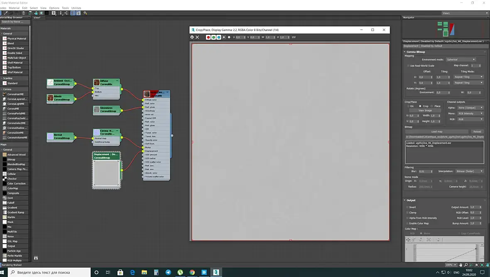Click the X clear icon in Crop/Place toolbar
The width and height of the screenshot is (490, 277).
197,37
